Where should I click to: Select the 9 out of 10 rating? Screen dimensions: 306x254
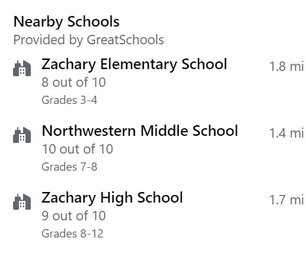[x=73, y=216]
